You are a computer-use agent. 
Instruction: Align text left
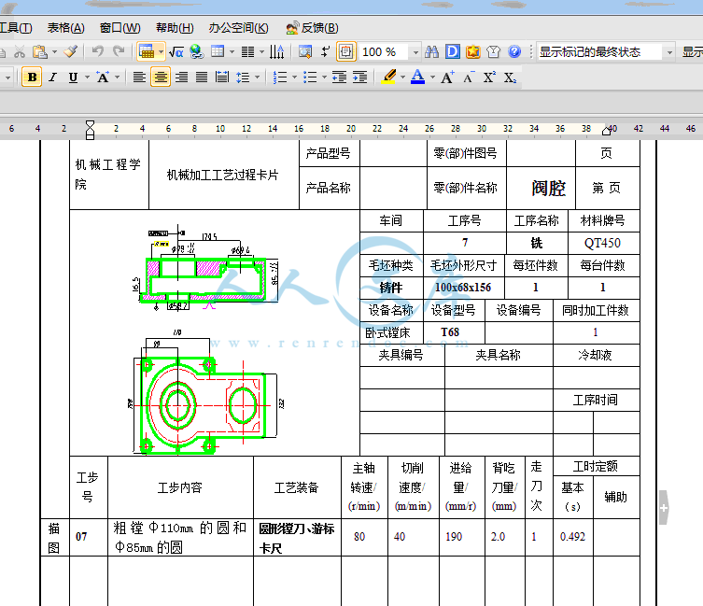pos(139,78)
